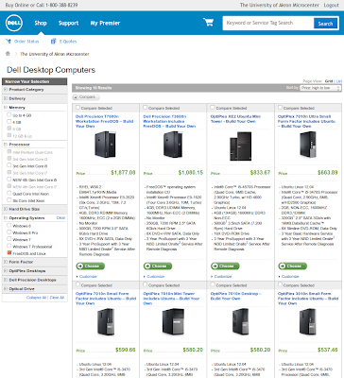This screenshot has height=378, width=344.
Task: Tick Compare Selected for Precision T7600n
Action: [77, 108]
